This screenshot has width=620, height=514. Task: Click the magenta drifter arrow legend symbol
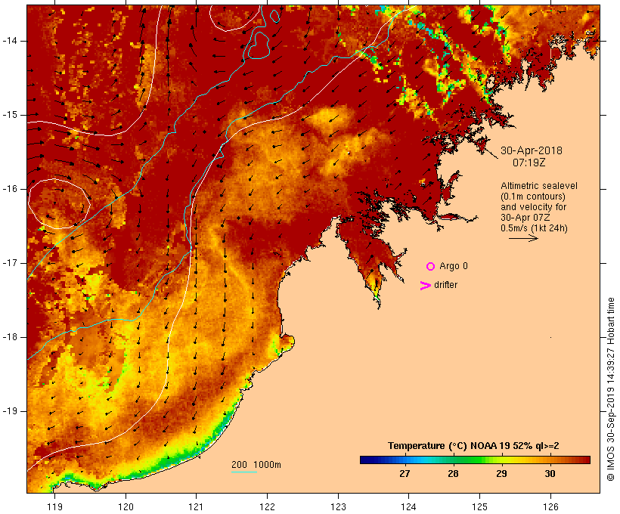pyautogui.click(x=426, y=286)
